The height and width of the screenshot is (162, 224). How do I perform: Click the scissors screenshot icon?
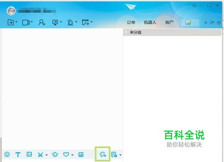click(40, 154)
